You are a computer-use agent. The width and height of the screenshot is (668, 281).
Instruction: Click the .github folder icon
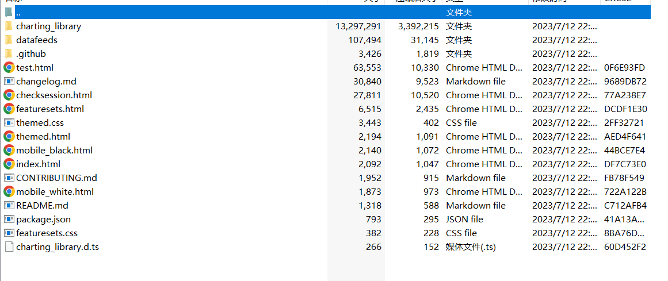9,54
